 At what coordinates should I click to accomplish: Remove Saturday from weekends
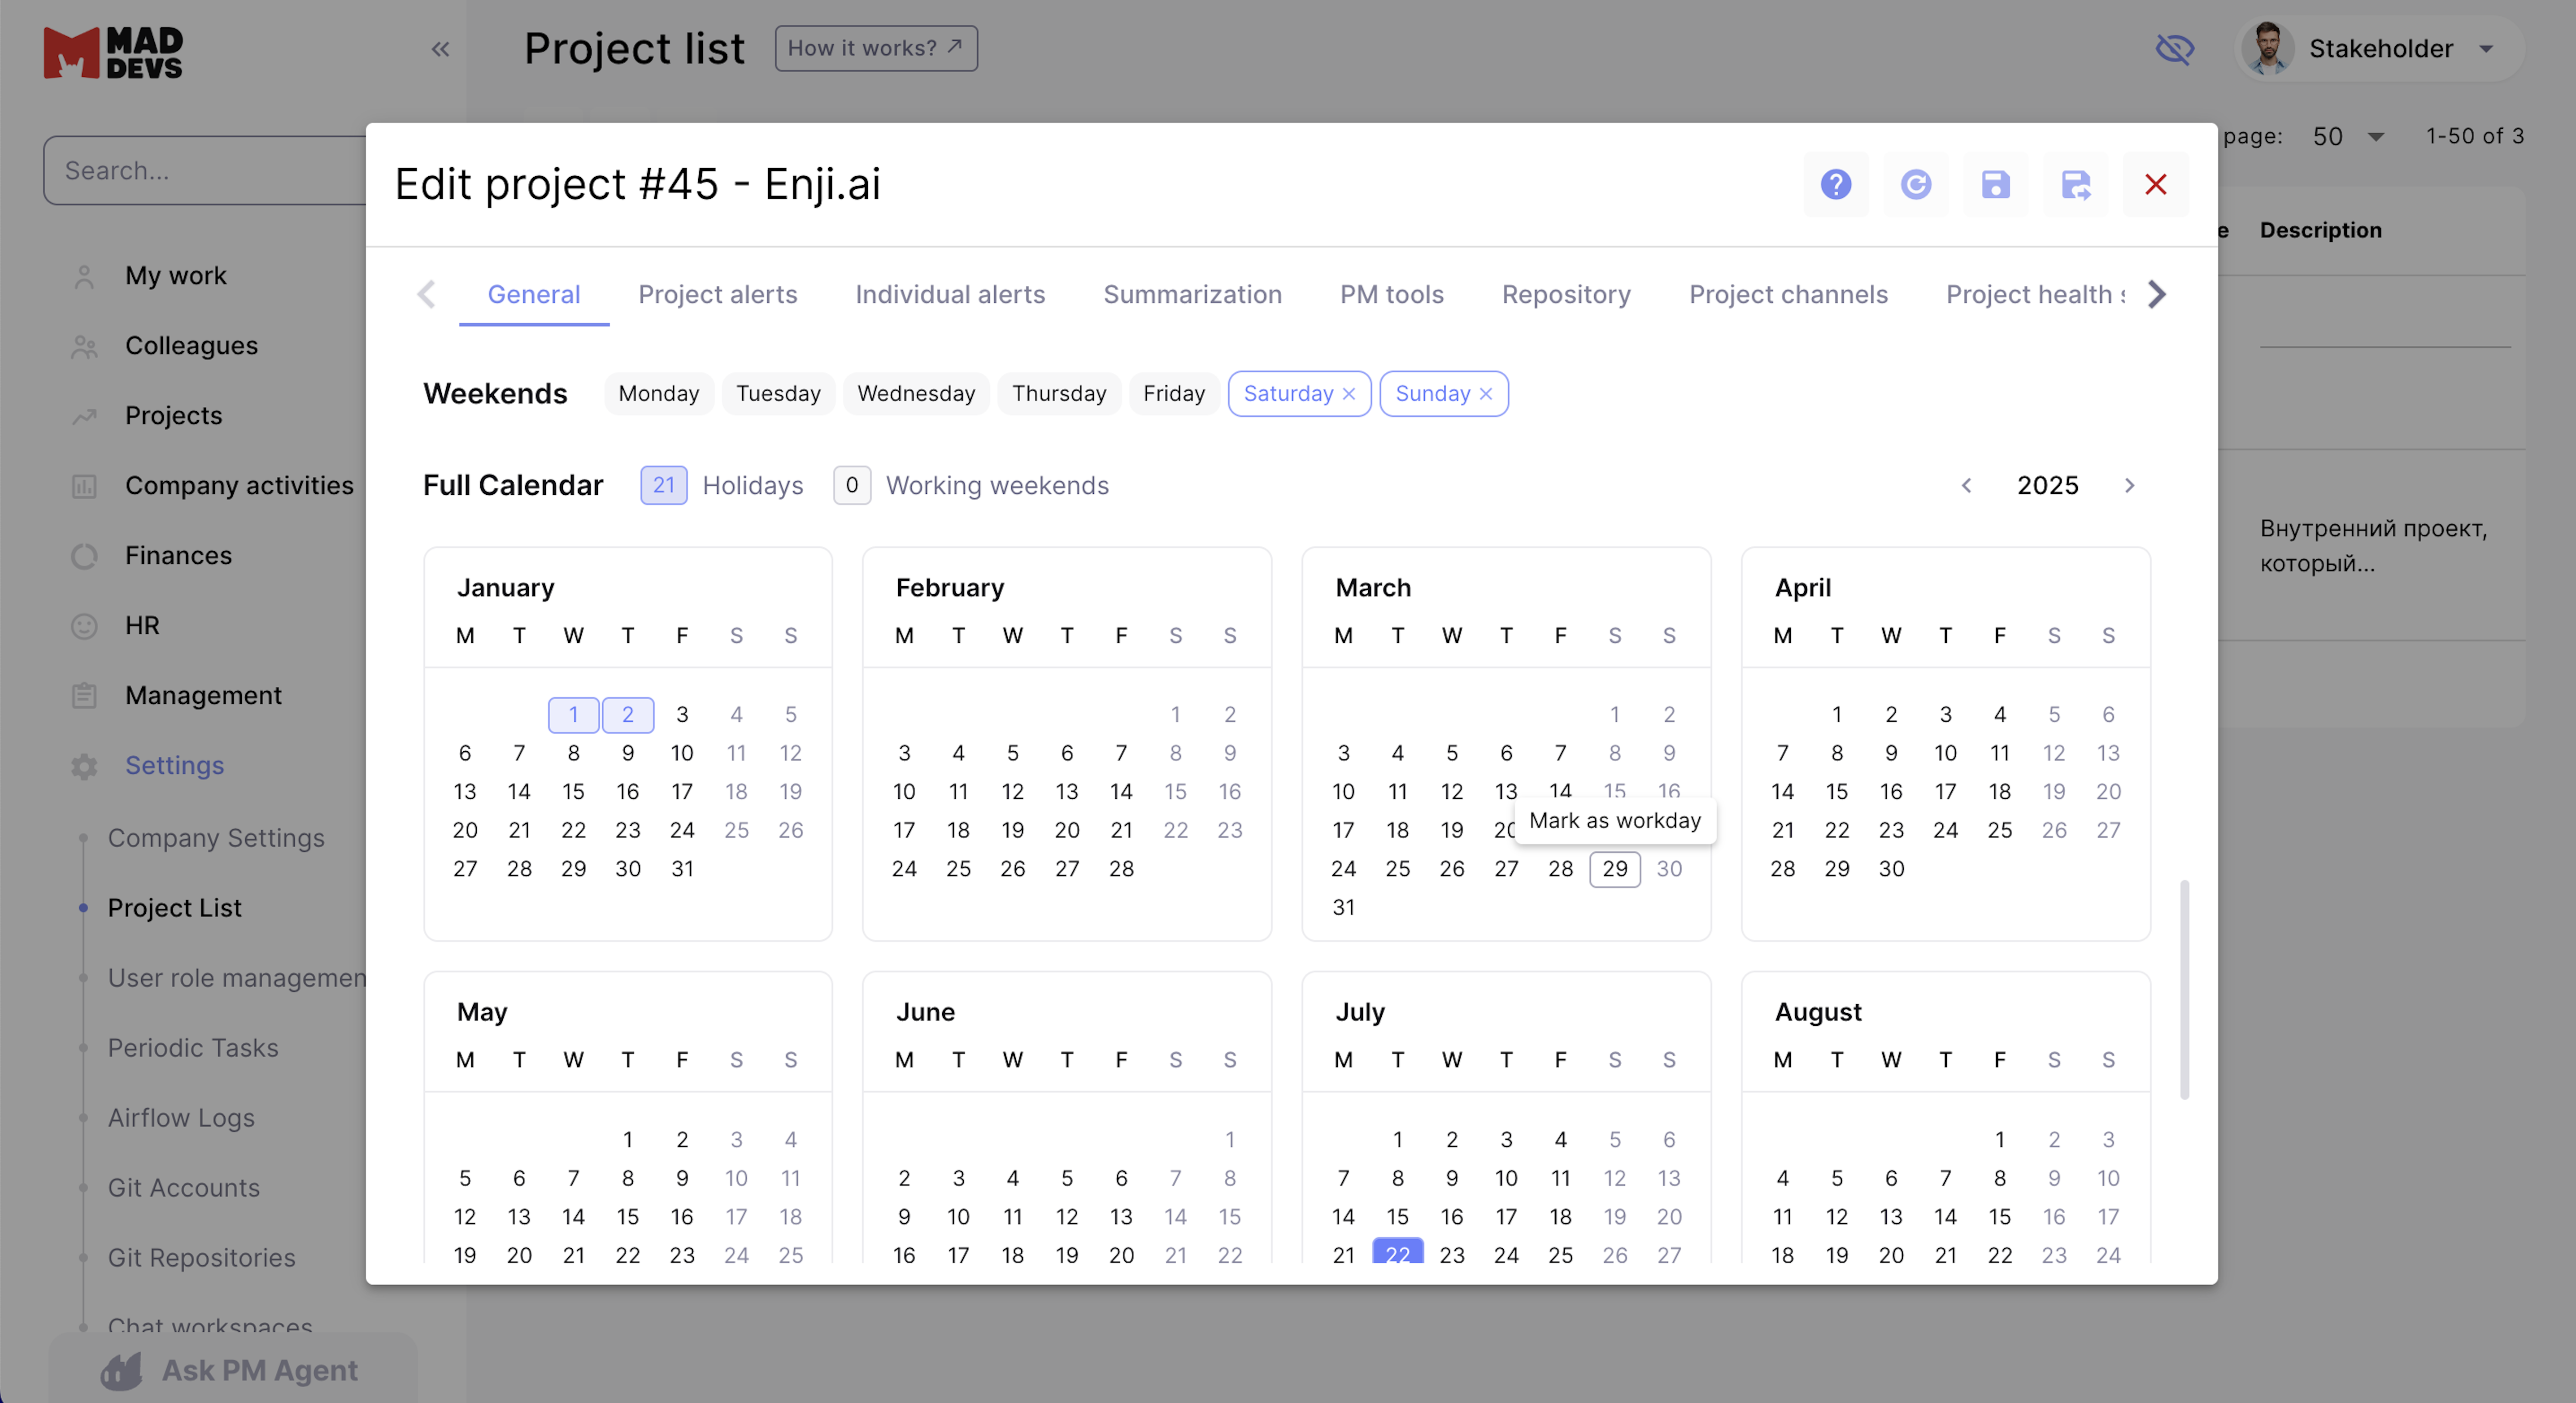pos(1349,394)
